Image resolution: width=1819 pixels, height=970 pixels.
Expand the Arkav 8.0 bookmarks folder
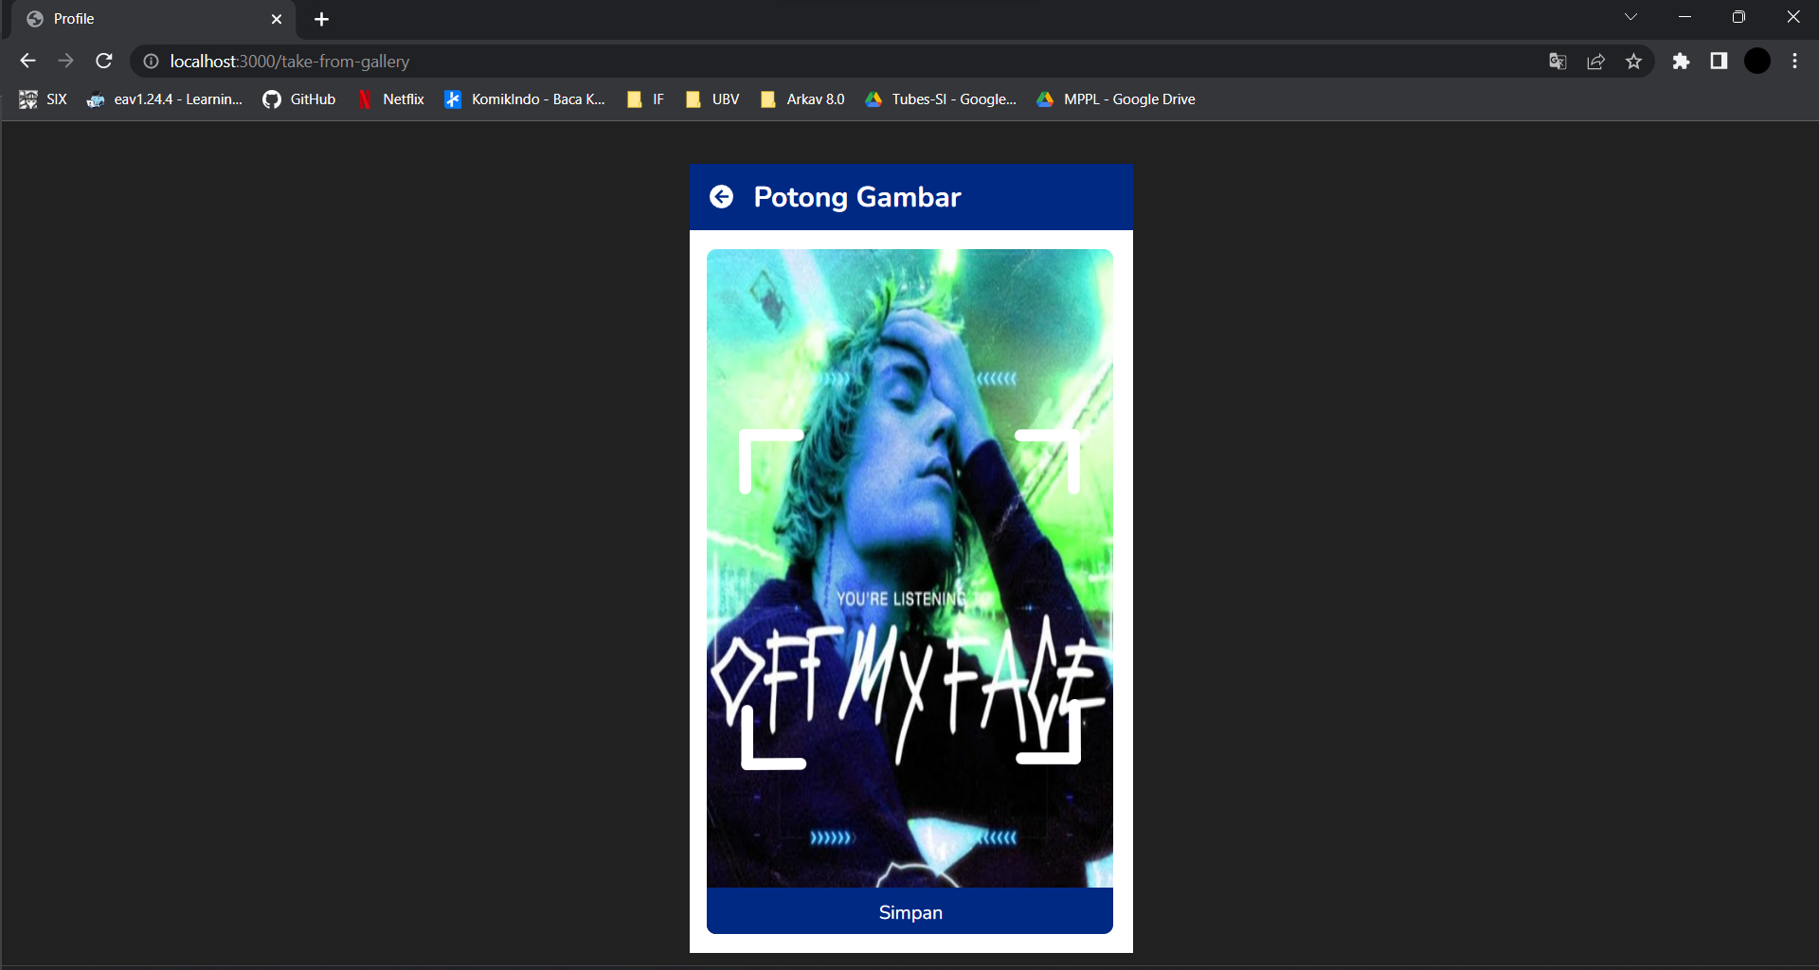(x=802, y=99)
